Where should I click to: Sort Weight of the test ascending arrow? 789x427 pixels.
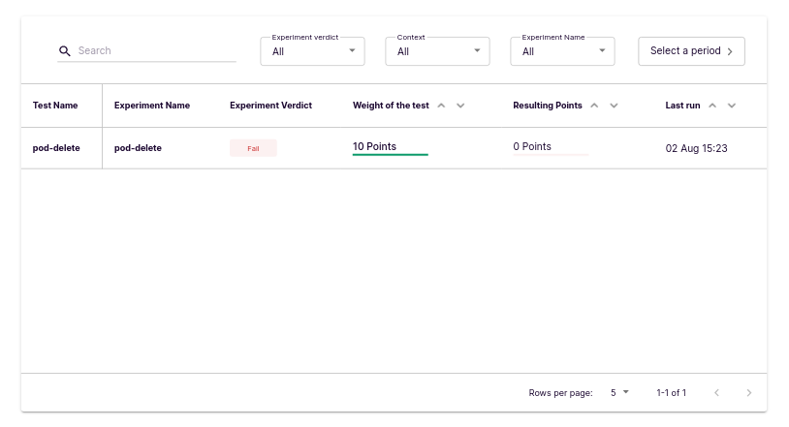point(441,106)
